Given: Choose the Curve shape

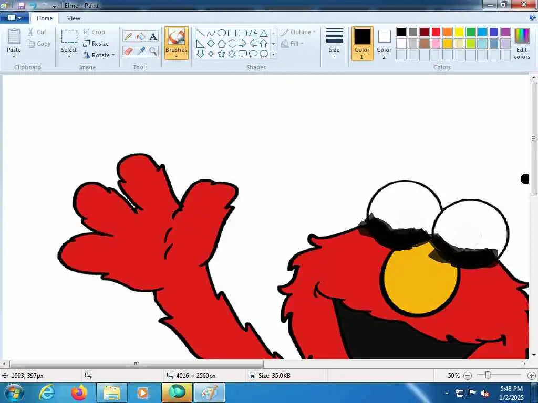Looking at the screenshot, I should [211, 33].
